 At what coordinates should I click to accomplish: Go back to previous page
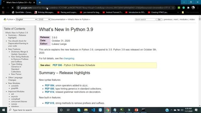point(3,8)
